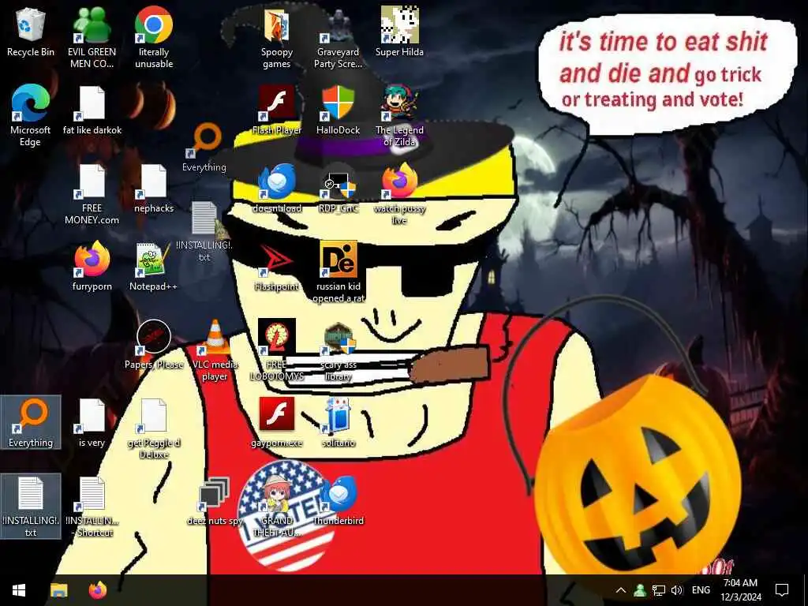
Task: Open the FREE LOBOTOMYS shortcut
Action: (x=277, y=350)
